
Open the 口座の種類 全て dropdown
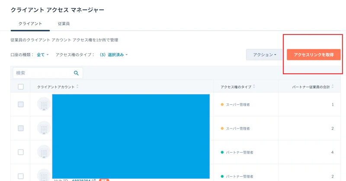(x=42, y=55)
